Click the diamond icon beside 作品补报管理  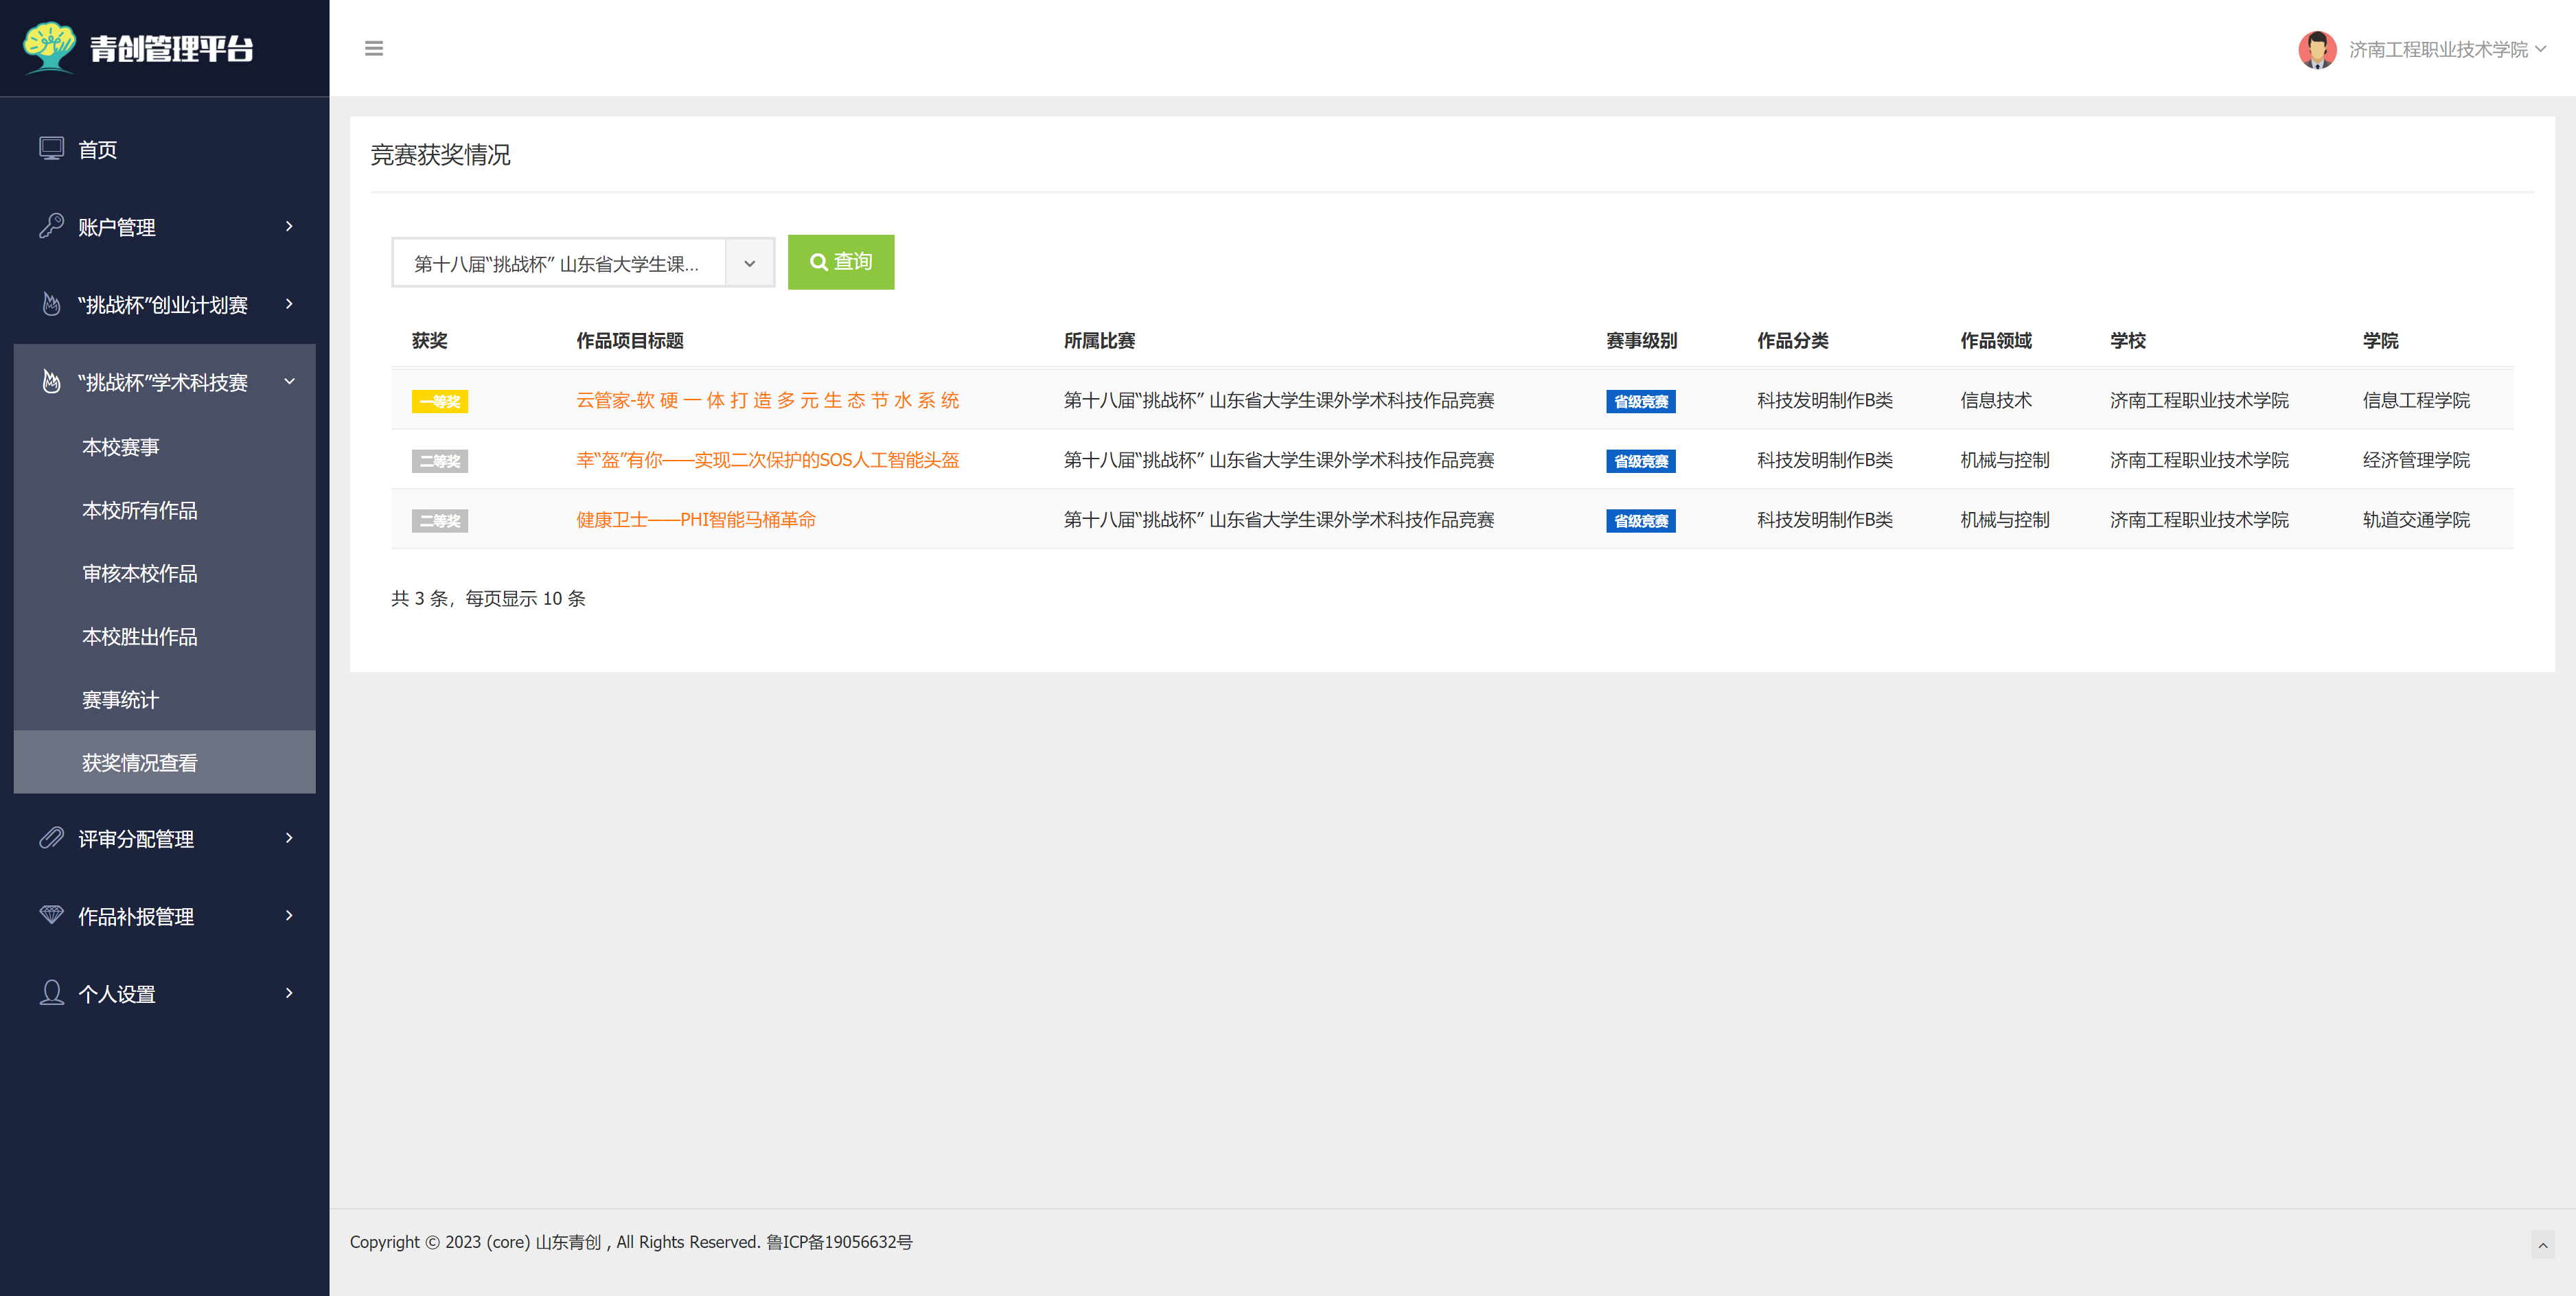click(x=51, y=915)
